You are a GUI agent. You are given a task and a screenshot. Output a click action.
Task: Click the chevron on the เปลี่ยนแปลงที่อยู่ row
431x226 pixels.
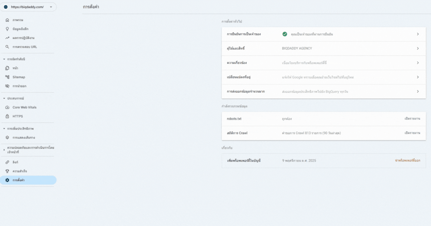point(418,77)
